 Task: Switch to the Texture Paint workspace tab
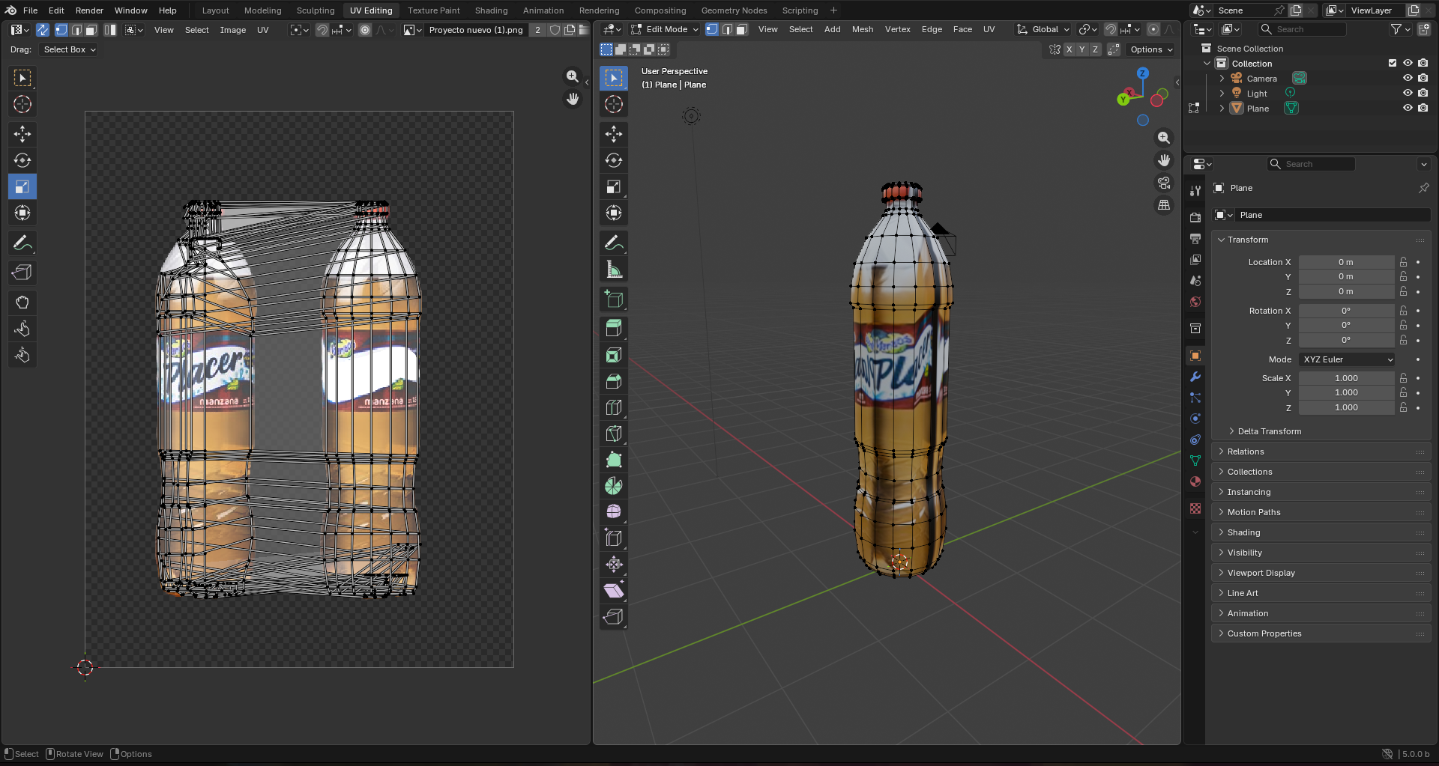coord(433,10)
